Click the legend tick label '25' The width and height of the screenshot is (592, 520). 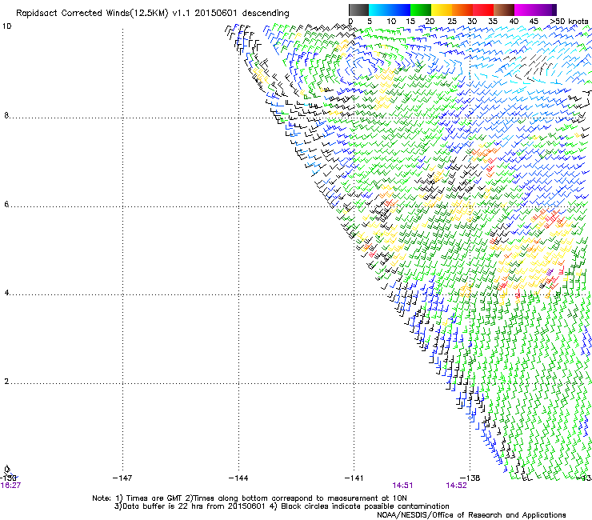click(451, 22)
